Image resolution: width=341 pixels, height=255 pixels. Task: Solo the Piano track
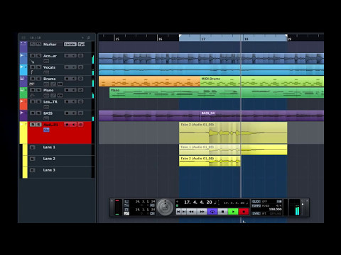point(38,90)
